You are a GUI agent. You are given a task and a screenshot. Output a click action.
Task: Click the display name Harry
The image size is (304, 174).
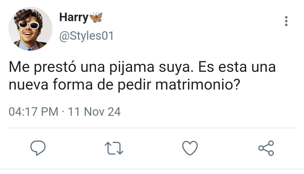(74, 17)
